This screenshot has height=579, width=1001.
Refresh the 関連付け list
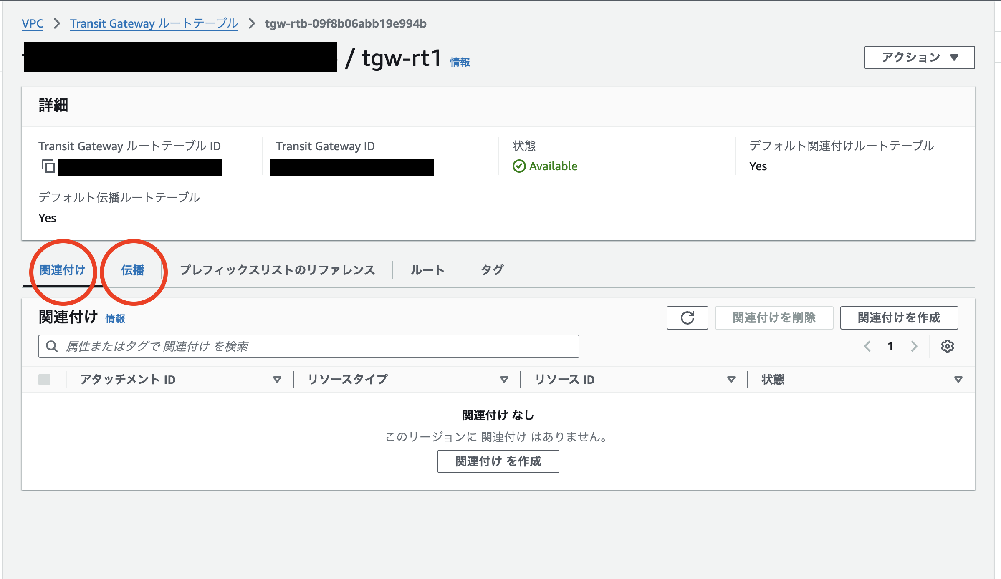coord(687,318)
